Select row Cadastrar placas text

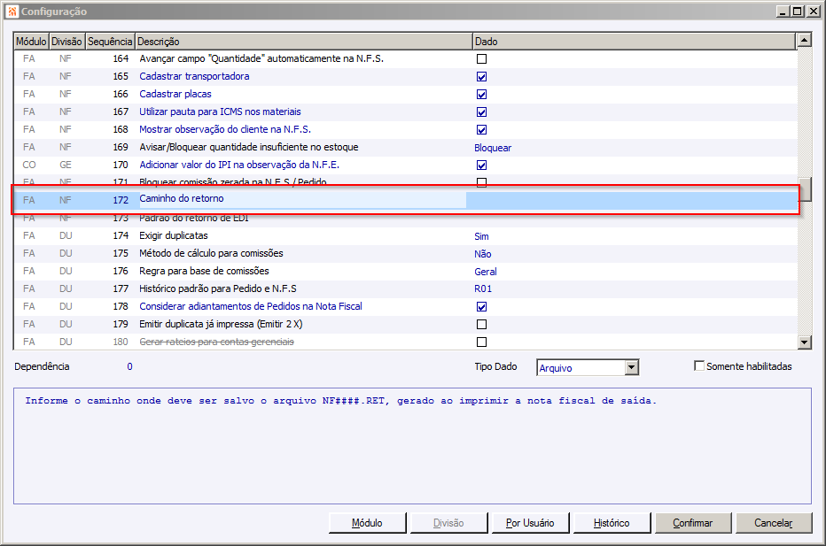[x=175, y=94]
